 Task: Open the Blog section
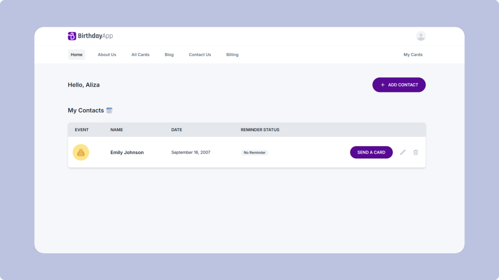(x=169, y=54)
